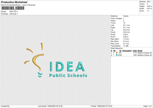The height and width of the screenshot is (108, 153).
Task: Click the 'Min Stitch:' value 0.3 mm
Action: pyautogui.click(x=126, y=41)
